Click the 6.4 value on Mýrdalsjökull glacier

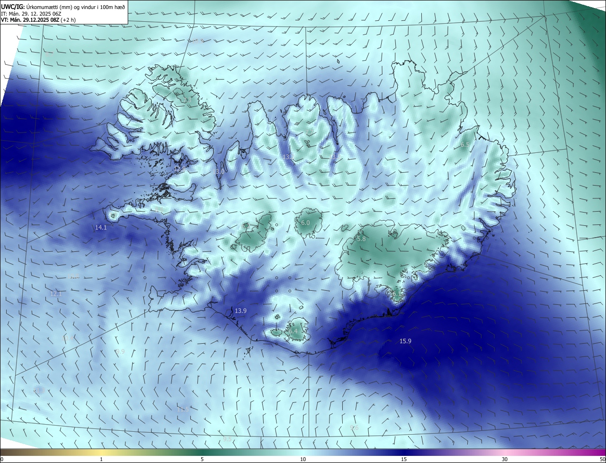[293, 331]
